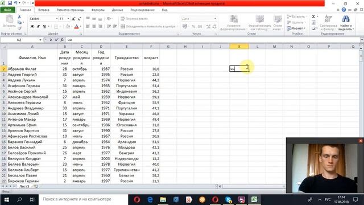Viewport: 364px width, 205px height.
Task: Select column K header
Action: (239, 47)
